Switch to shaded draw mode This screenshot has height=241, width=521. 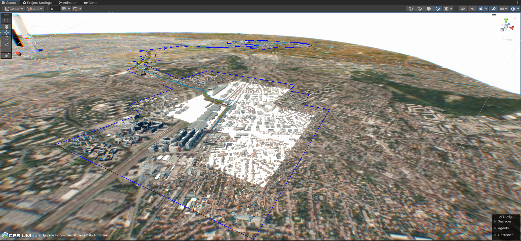point(438,9)
